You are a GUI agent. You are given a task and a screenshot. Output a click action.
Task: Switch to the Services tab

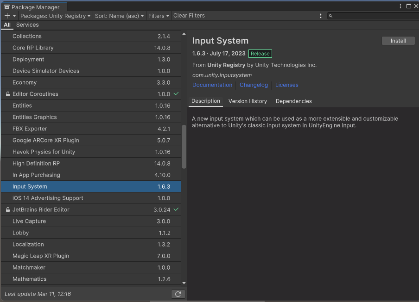[x=27, y=25]
